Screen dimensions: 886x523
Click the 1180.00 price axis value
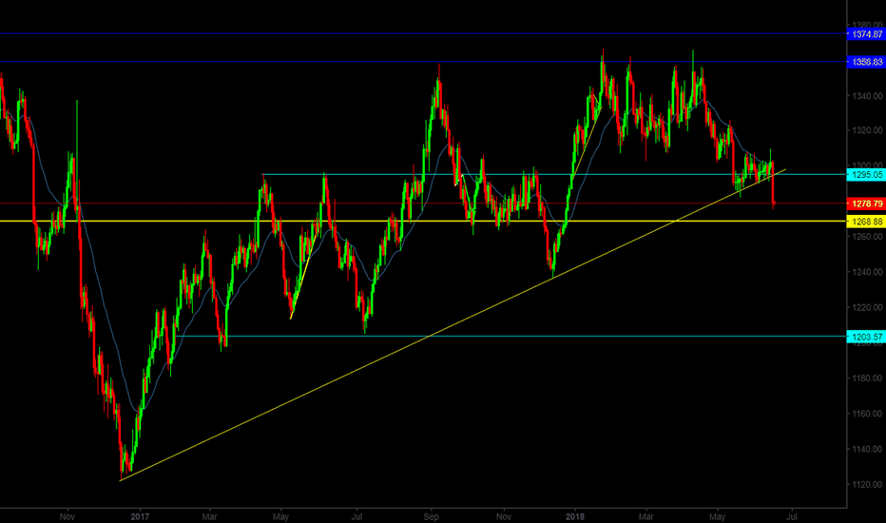pyautogui.click(x=867, y=378)
